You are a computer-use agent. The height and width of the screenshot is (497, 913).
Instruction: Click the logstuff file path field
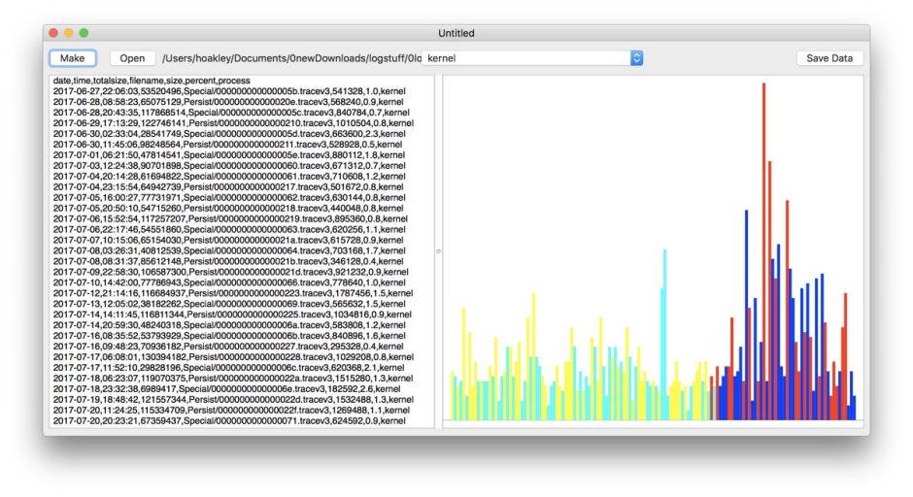pos(291,58)
